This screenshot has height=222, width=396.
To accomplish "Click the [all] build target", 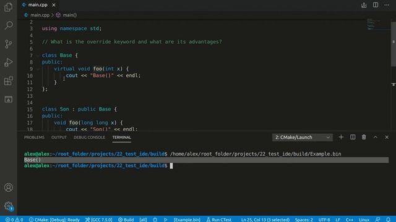I will coord(143,220).
